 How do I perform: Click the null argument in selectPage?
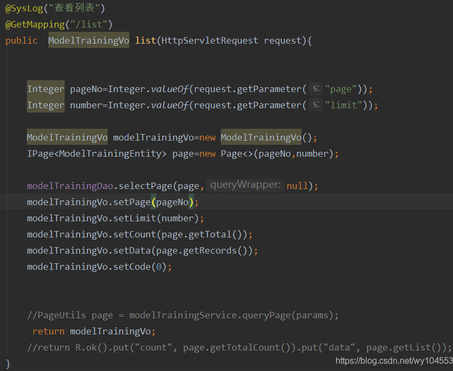click(x=297, y=186)
